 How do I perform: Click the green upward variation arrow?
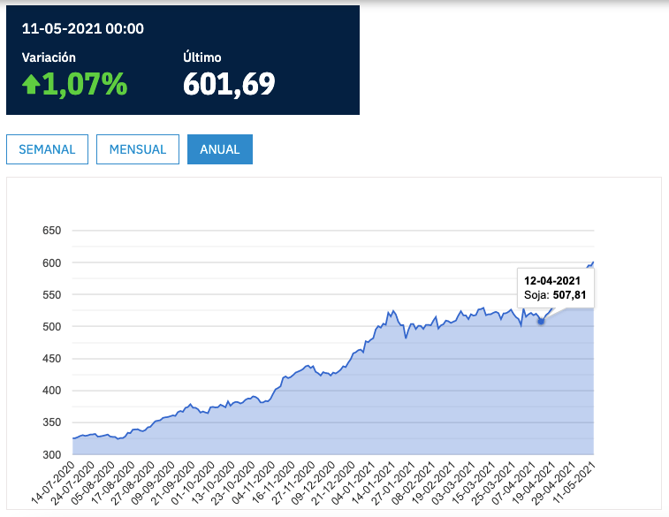32,84
